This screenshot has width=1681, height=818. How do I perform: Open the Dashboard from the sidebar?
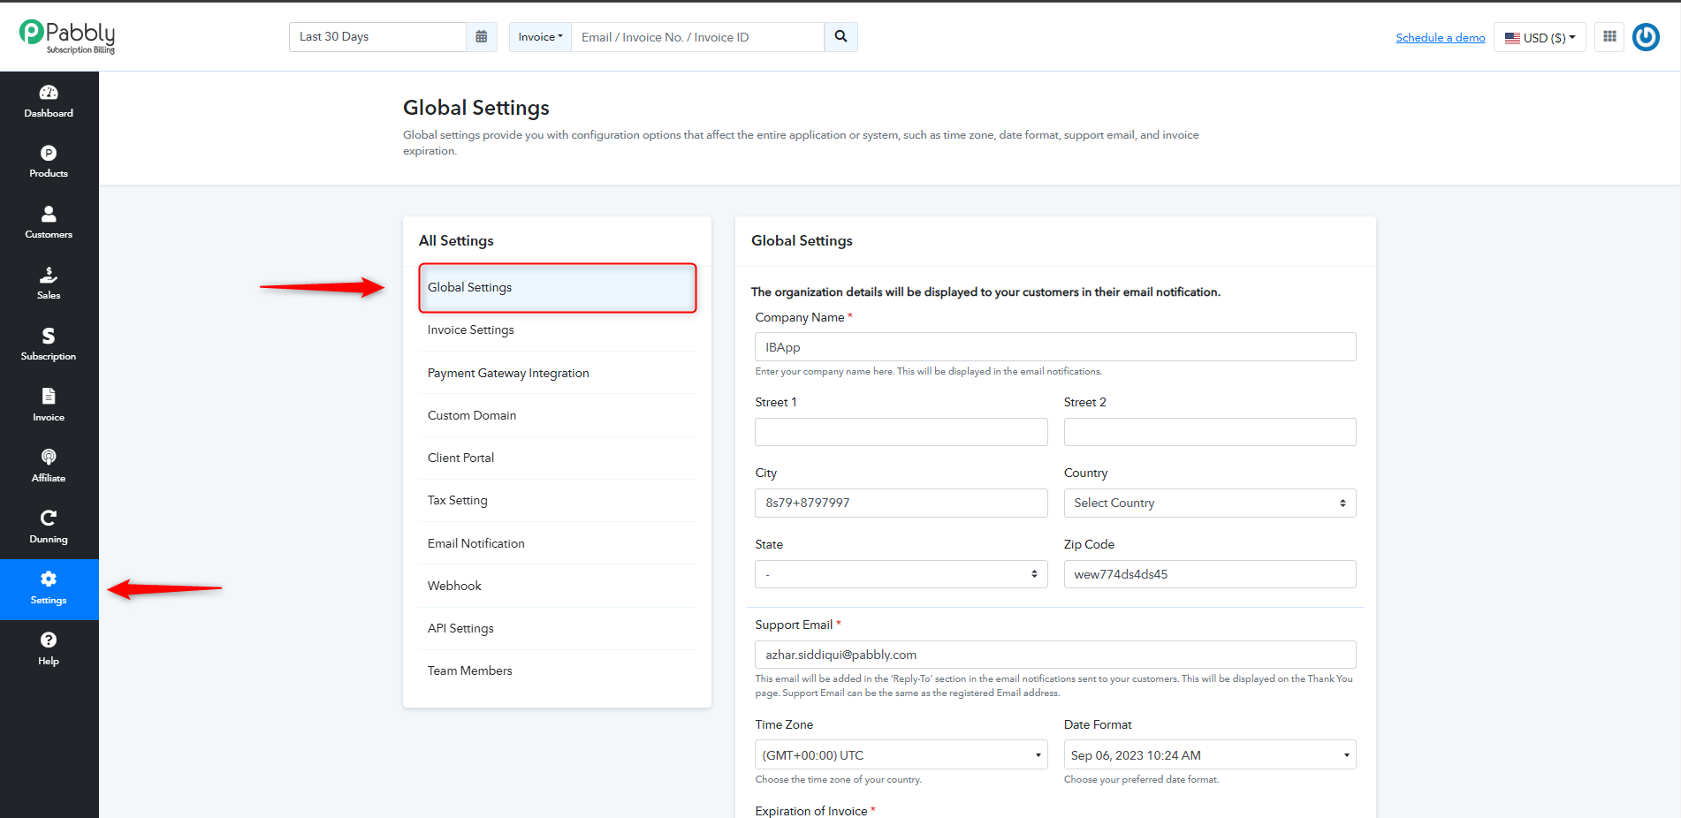click(49, 102)
